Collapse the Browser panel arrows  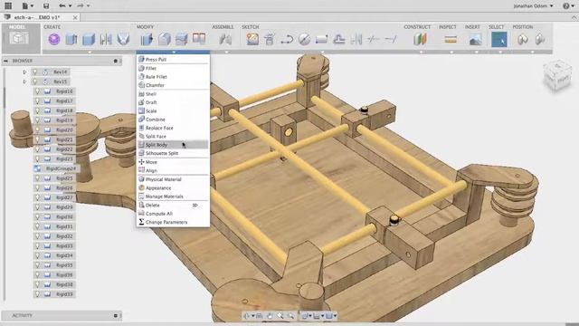pos(6,61)
